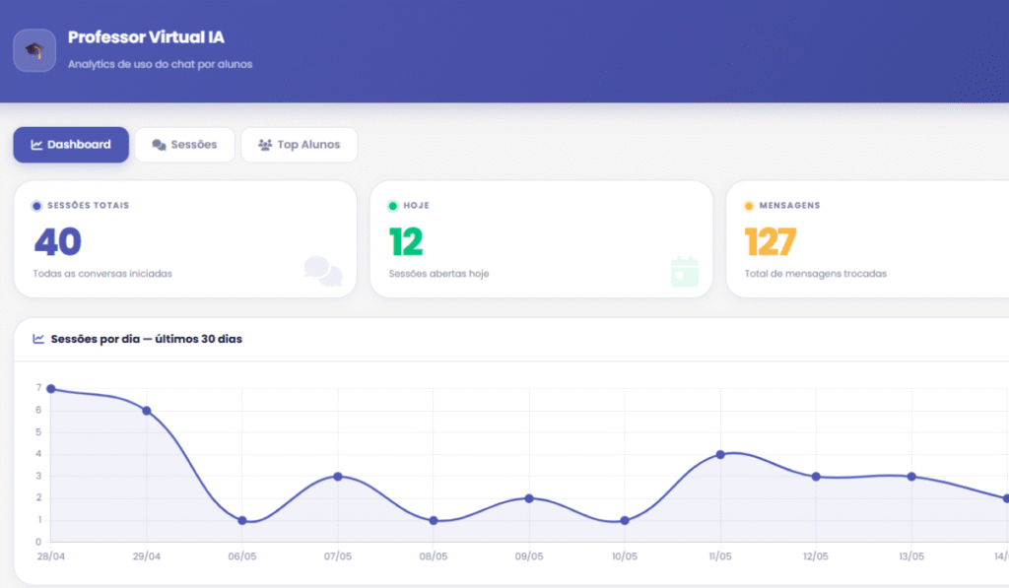Click the green dot next to Hoje
Screen dimensions: 1009x588
click(392, 206)
